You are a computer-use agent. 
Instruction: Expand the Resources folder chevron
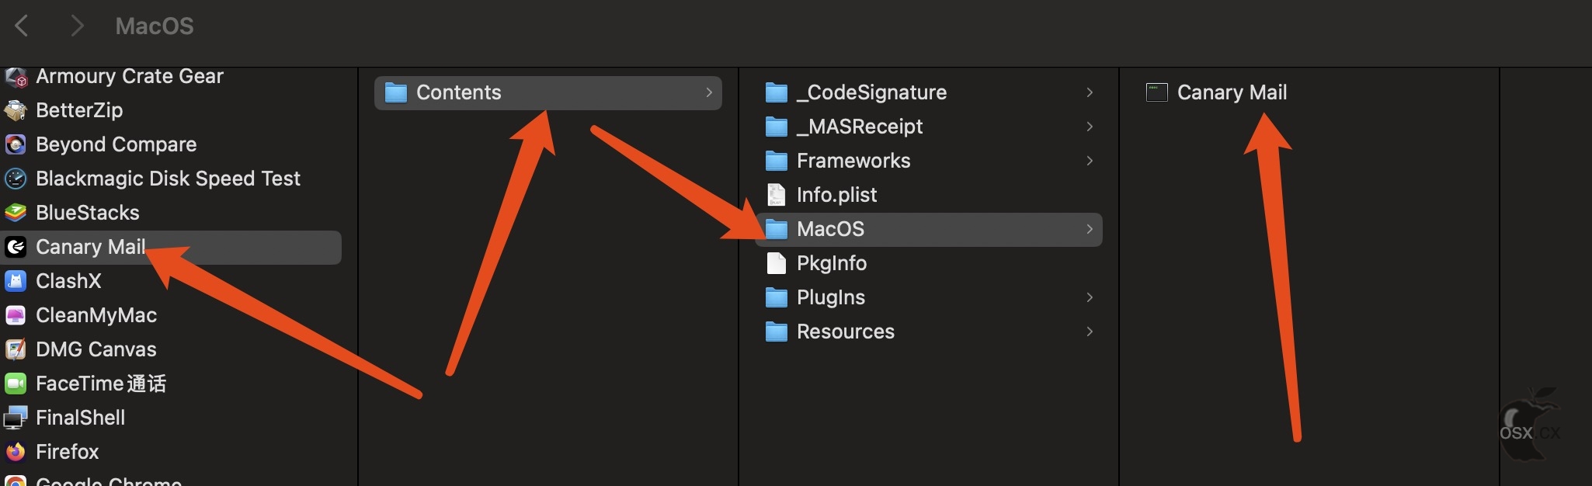pyautogui.click(x=1090, y=332)
